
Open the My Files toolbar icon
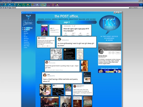(x=19, y=5)
